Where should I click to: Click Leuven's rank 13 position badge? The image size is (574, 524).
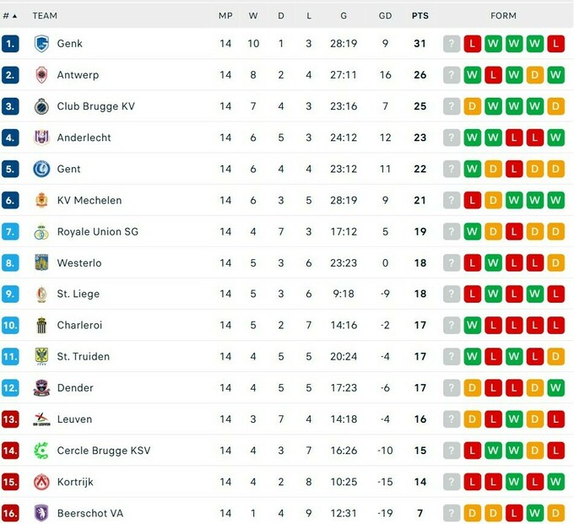[10, 419]
